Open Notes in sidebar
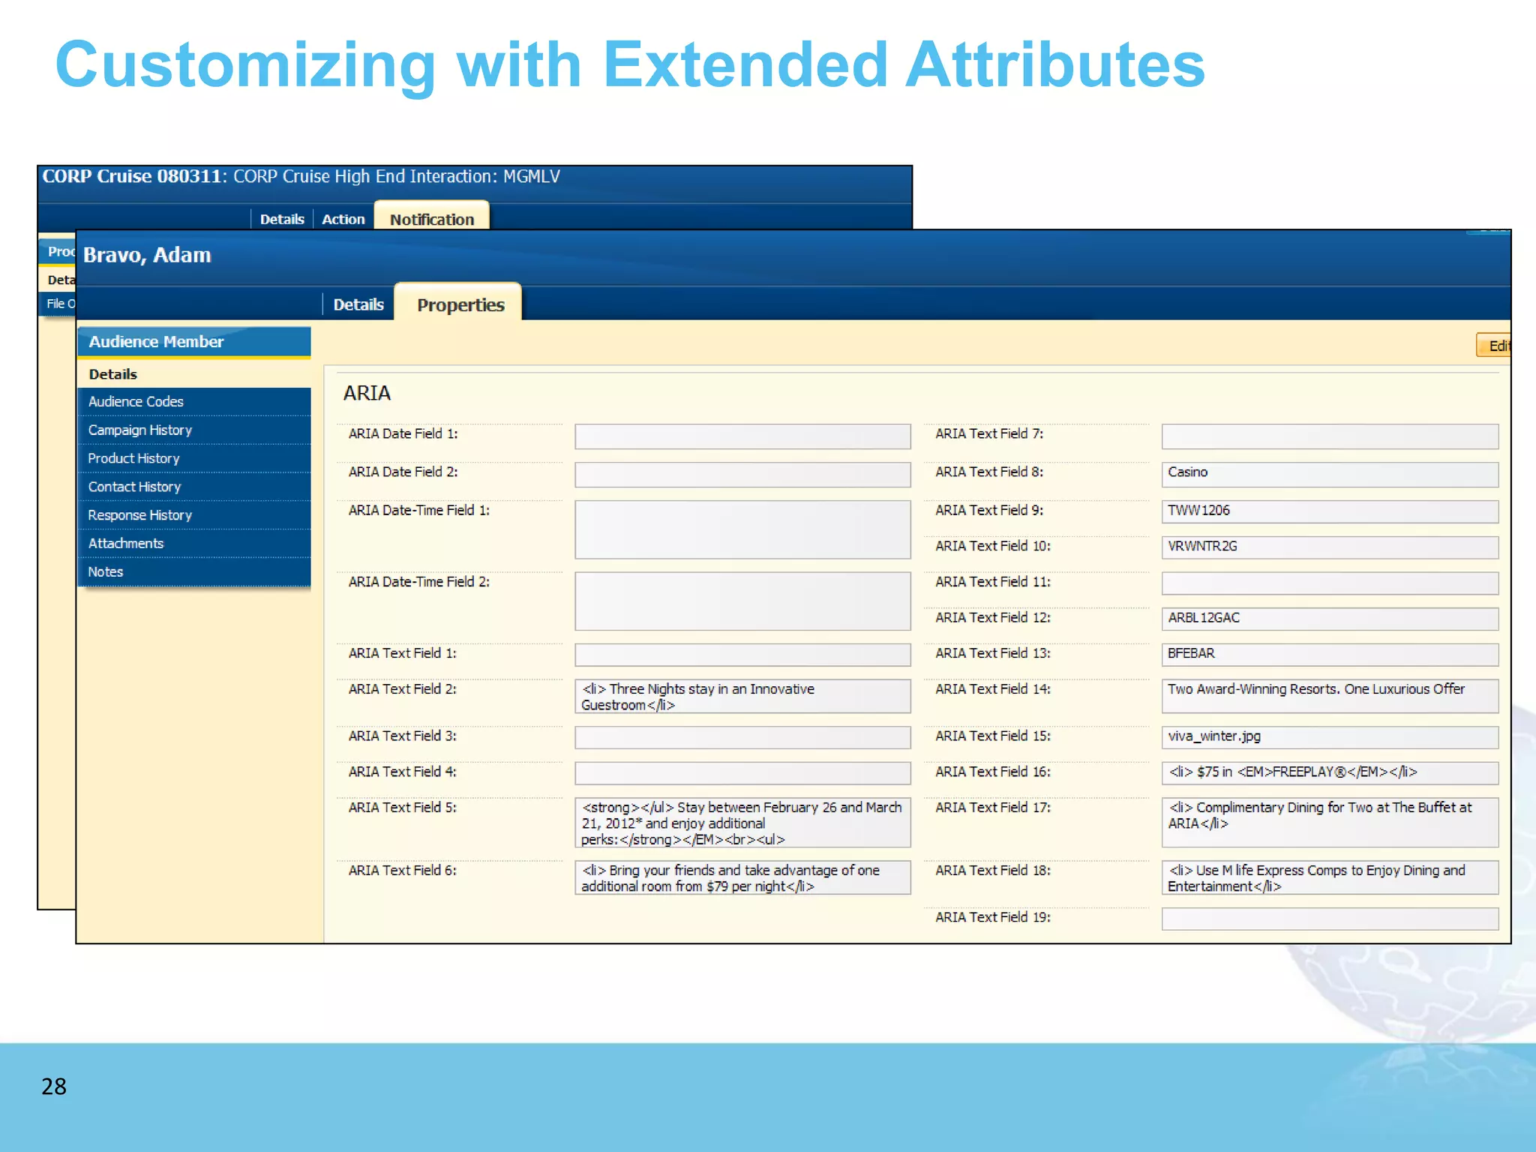This screenshot has width=1536, height=1152. point(194,572)
